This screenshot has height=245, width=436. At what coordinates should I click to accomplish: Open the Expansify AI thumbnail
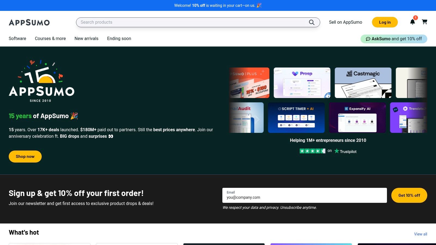pyautogui.click(x=357, y=118)
